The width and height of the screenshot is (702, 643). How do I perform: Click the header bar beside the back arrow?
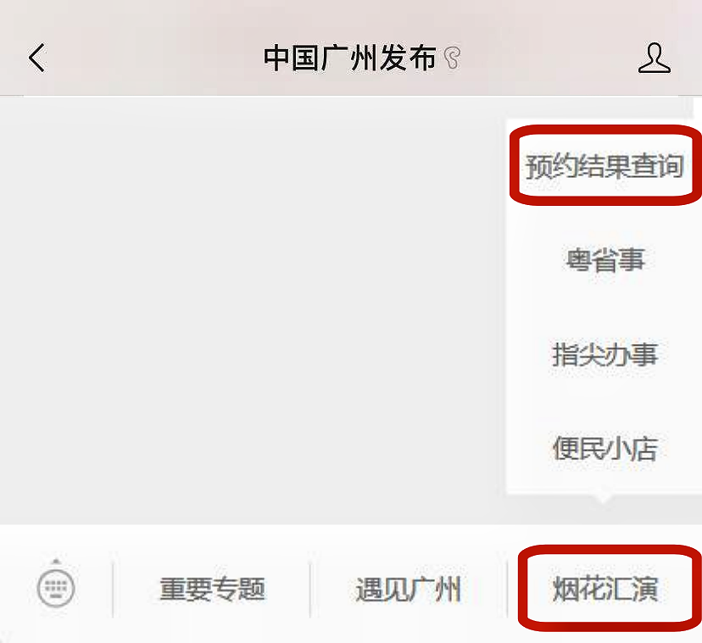(x=153, y=58)
